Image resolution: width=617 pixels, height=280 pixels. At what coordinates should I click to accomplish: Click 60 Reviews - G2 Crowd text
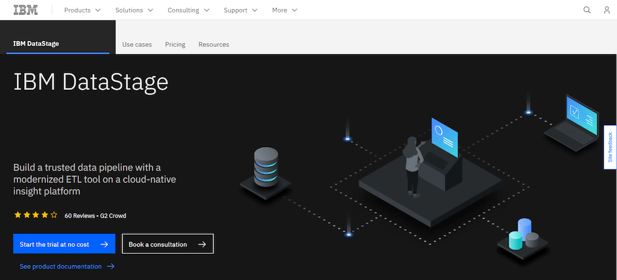pyautogui.click(x=95, y=216)
